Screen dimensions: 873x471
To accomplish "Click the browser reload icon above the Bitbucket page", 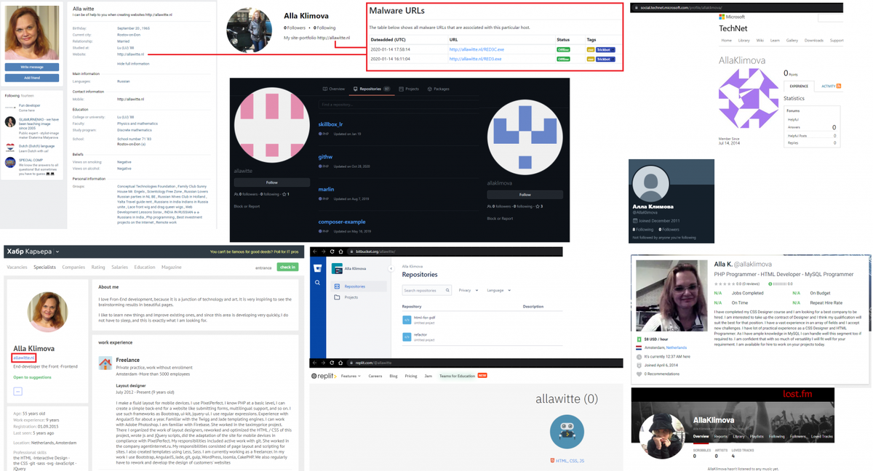I will tap(332, 251).
